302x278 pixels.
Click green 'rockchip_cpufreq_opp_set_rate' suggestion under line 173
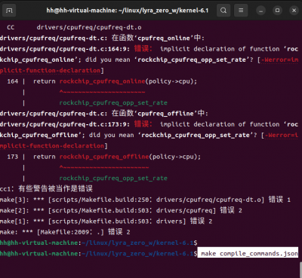pos(113,178)
